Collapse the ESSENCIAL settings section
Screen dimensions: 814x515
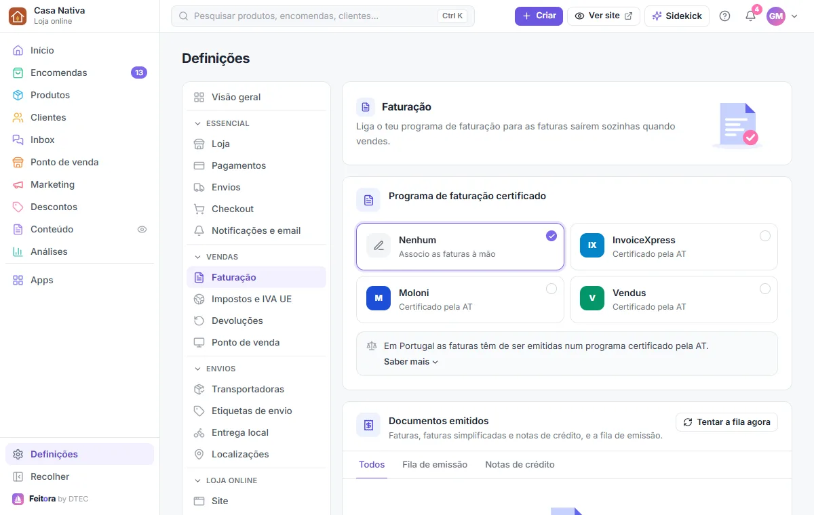pyautogui.click(x=222, y=123)
